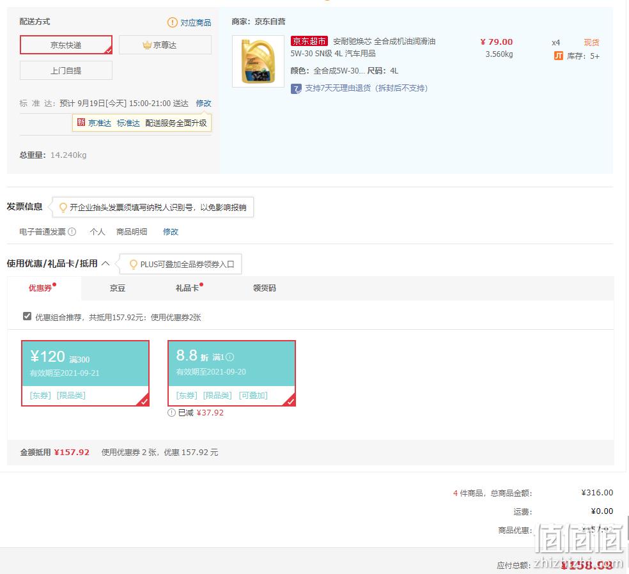The width and height of the screenshot is (629, 574).
Task: Deselect the 8.8折 coupon card
Action: coord(232,373)
